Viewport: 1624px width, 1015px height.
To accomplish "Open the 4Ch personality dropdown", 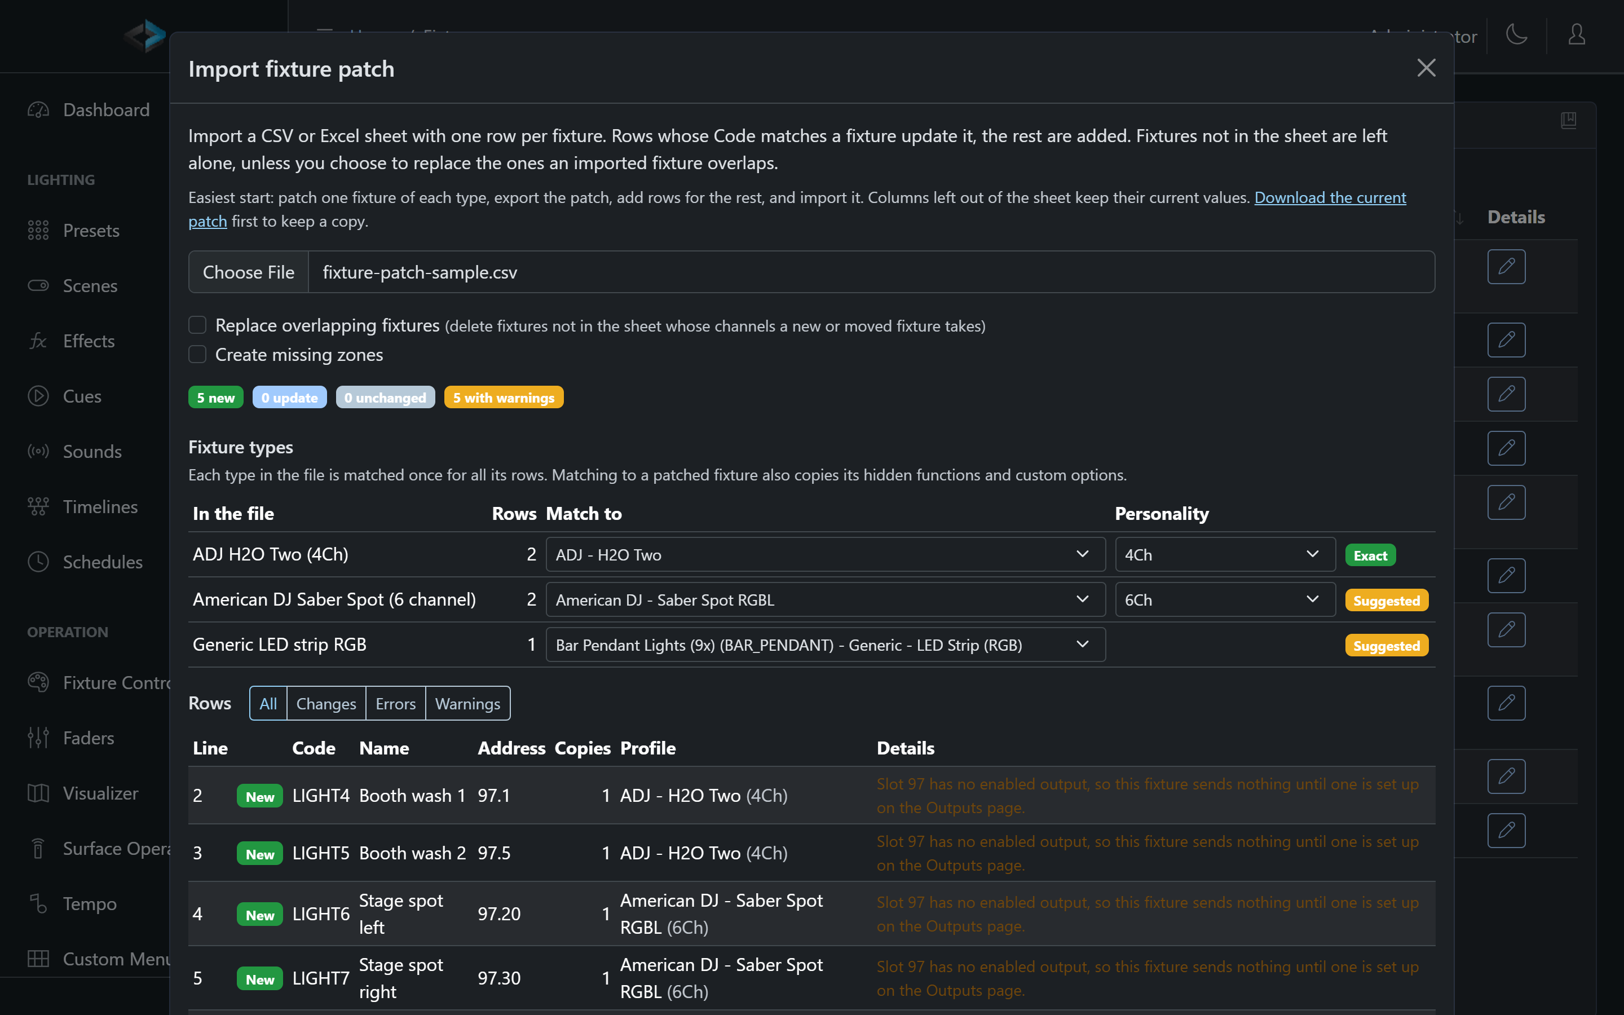I will coord(1225,554).
